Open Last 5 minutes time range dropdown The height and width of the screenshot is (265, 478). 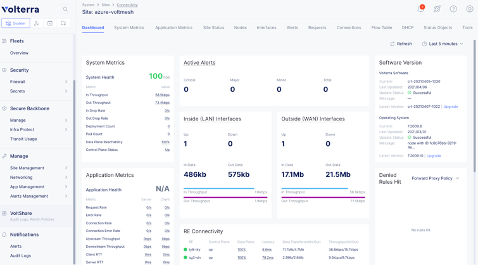click(443, 44)
